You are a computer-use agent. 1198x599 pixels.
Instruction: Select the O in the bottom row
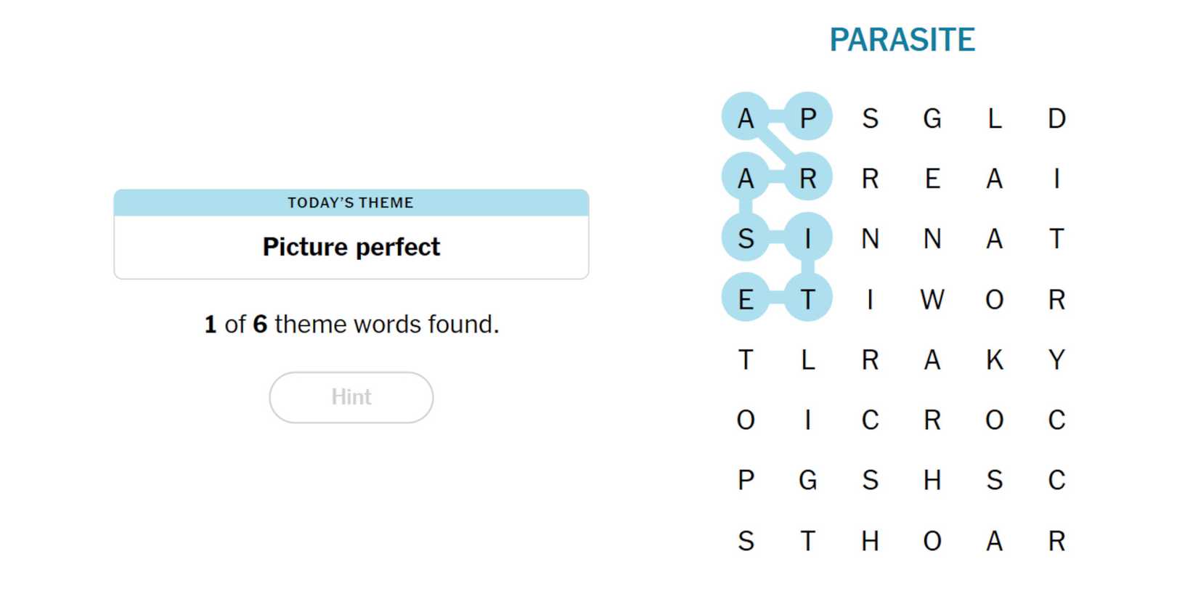(932, 541)
